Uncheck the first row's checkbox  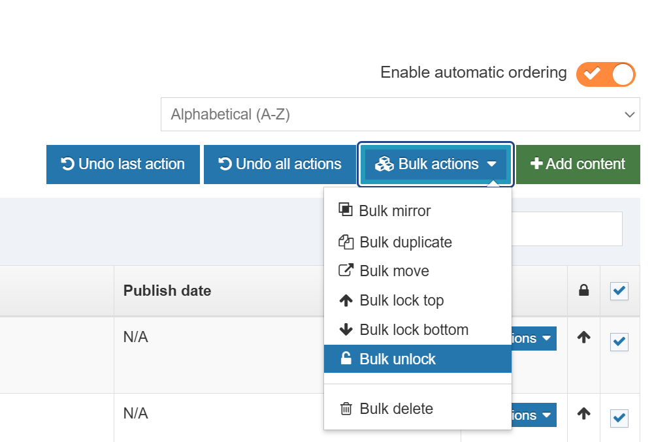[619, 341]
